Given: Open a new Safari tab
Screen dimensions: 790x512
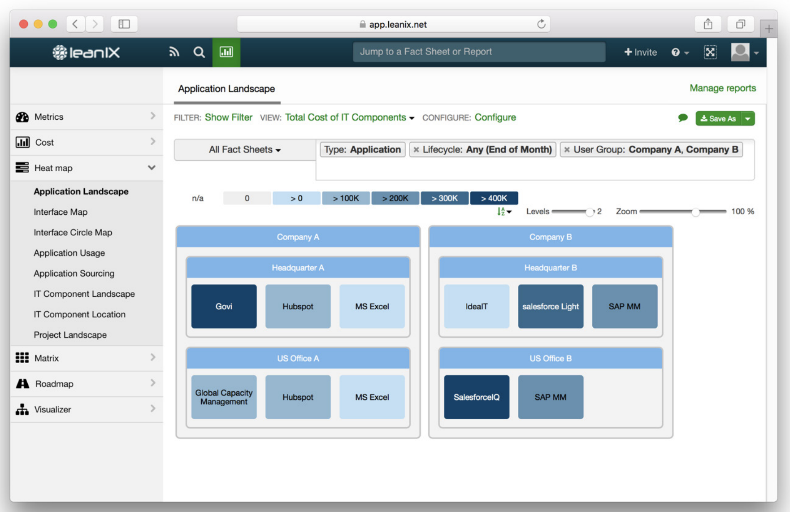Looking at the screenshot, I should (769, 29).
